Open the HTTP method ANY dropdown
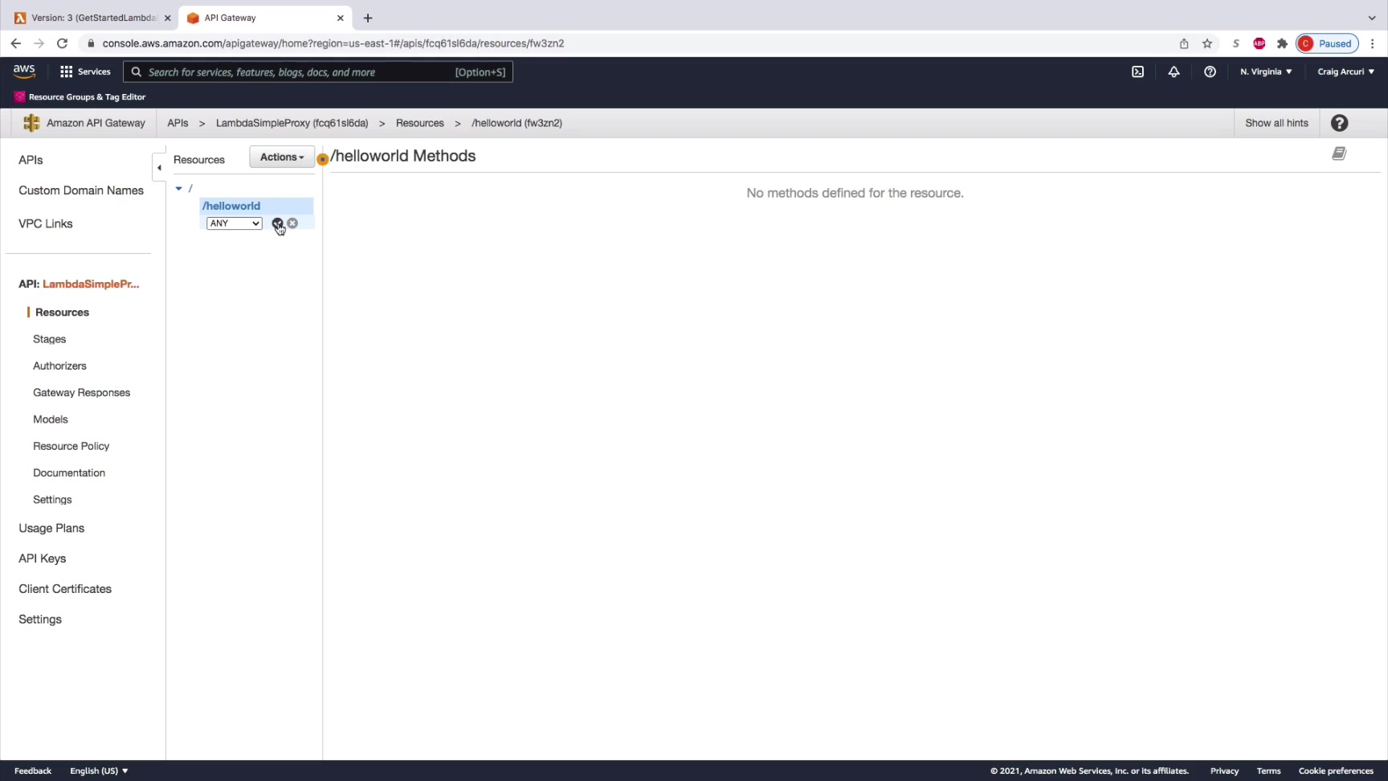The image size is (1388, 781). pos(234,223)
